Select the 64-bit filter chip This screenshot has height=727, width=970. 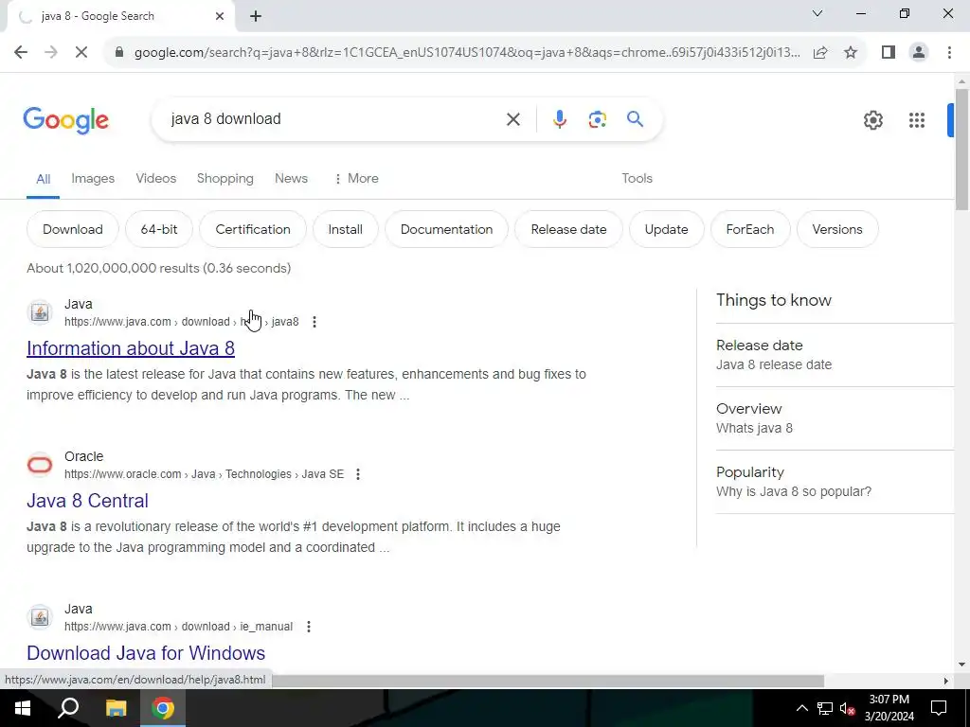coord(159,229)
